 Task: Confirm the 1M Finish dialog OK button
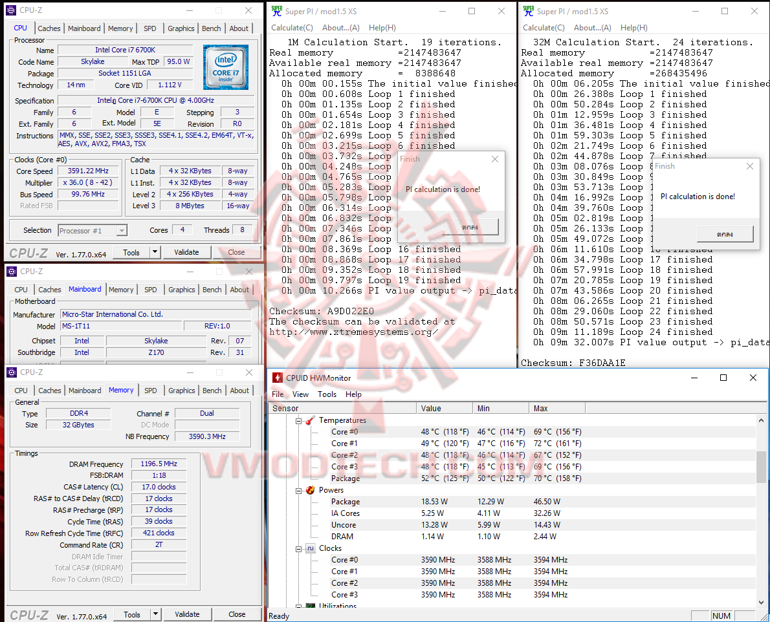tap(470, 227)
